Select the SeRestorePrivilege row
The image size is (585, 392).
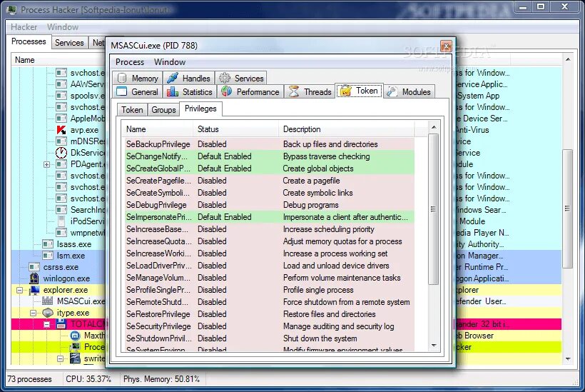270,314
